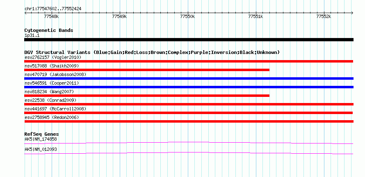Open the nsv546591 (Cooper2011) variant label
The image size is (365, 177).
point(52,83)
